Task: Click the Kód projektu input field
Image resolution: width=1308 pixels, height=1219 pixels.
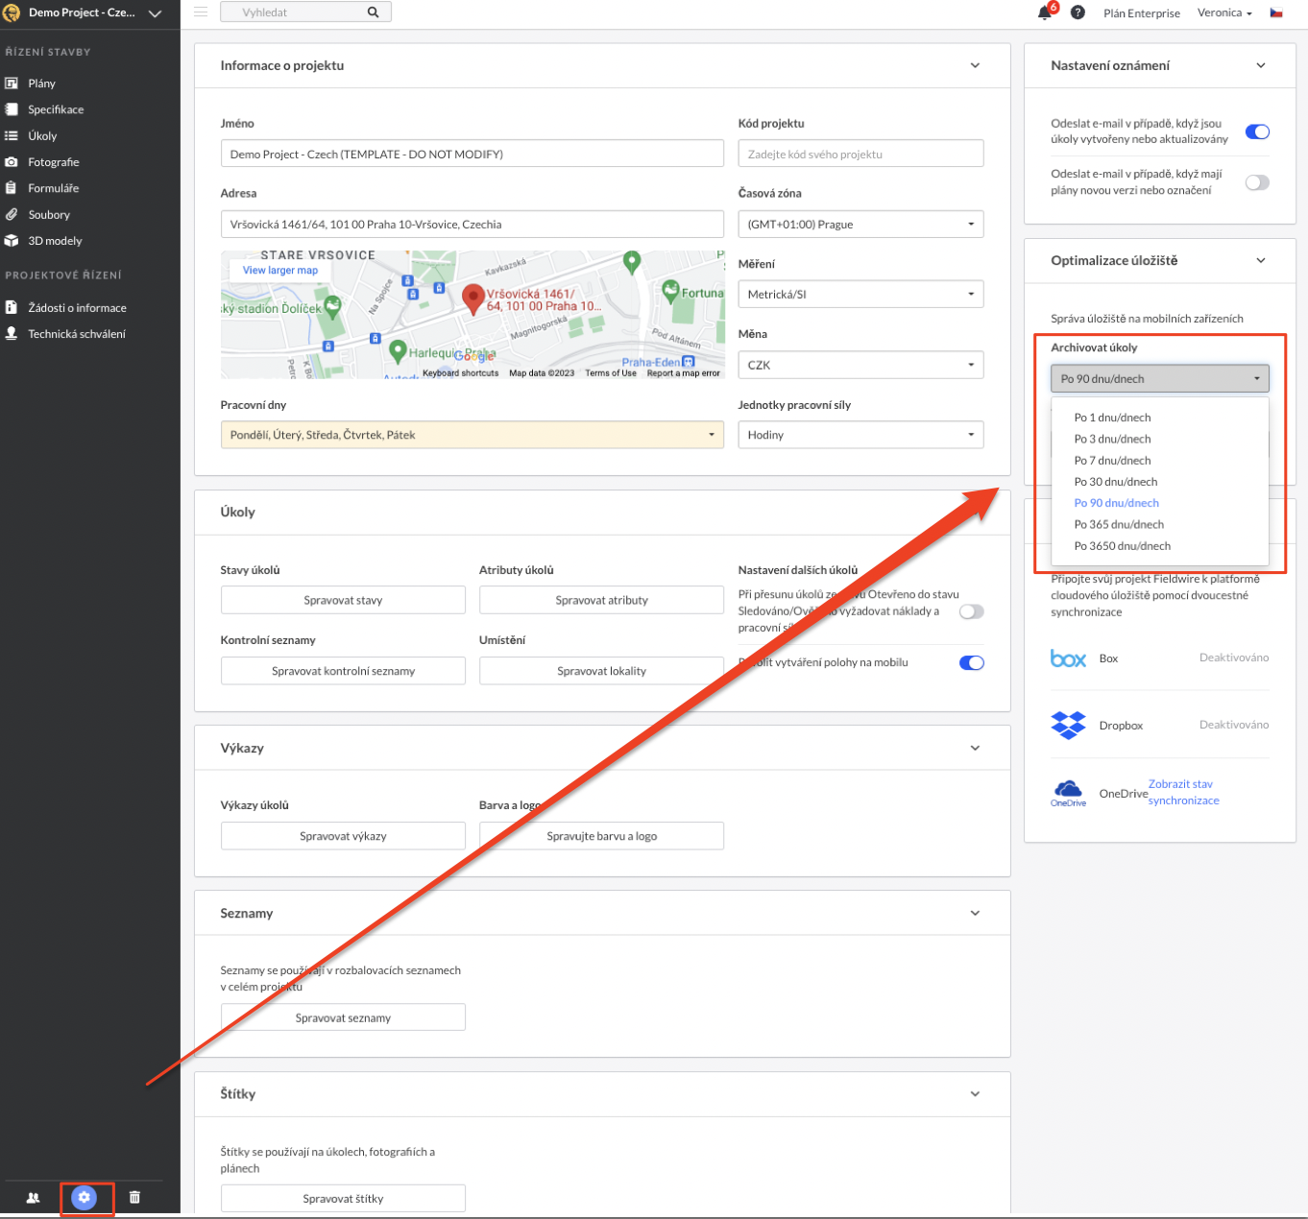Action: tap(860, 154)
